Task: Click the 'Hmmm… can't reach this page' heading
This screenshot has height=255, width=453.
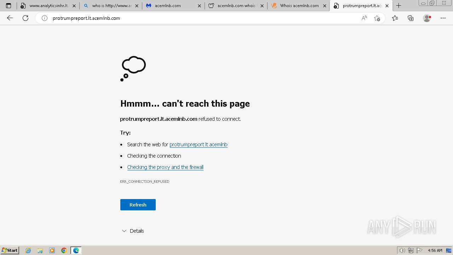Action: [185, 103]
